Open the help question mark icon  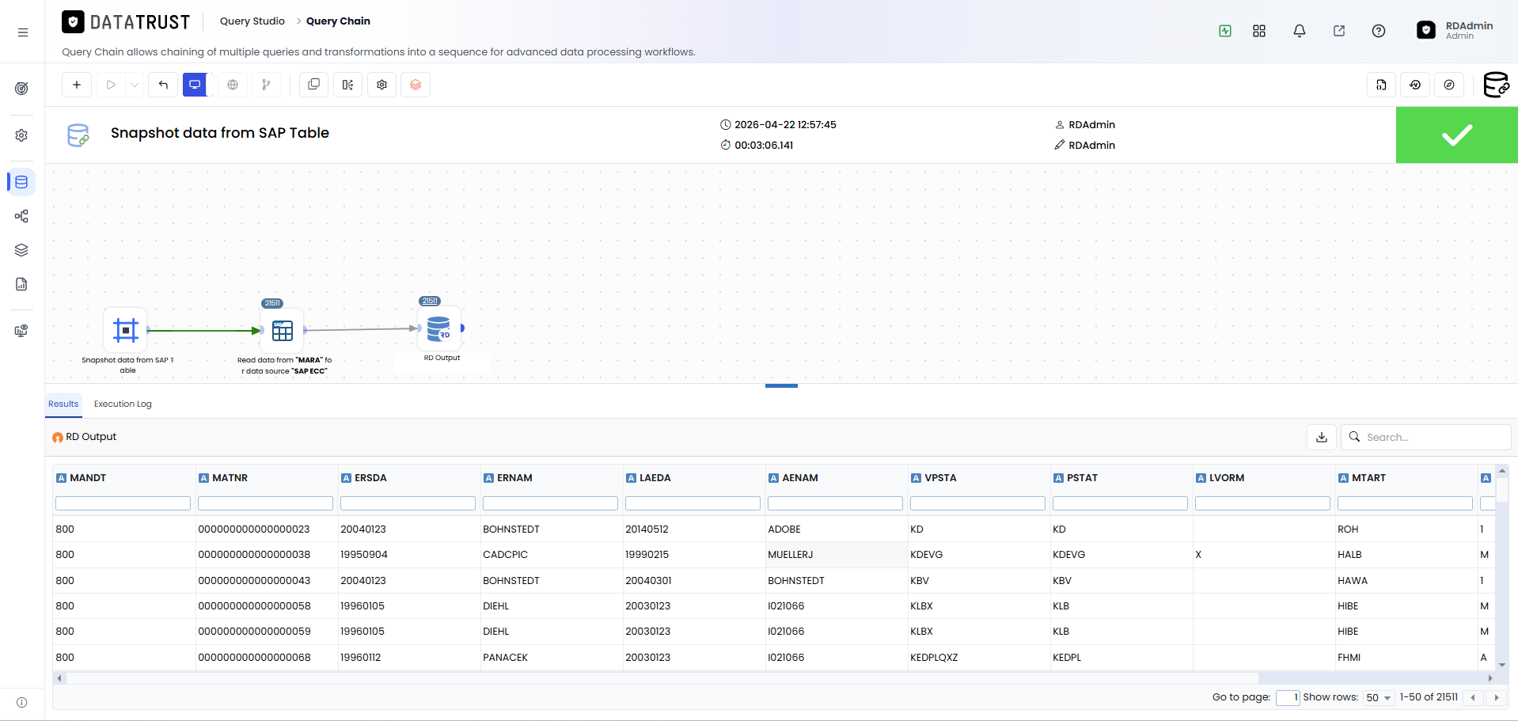1379,31
